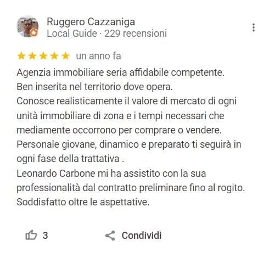Like the review with the thumbs-up icon
275x257 pixels.
click(31, 235)
